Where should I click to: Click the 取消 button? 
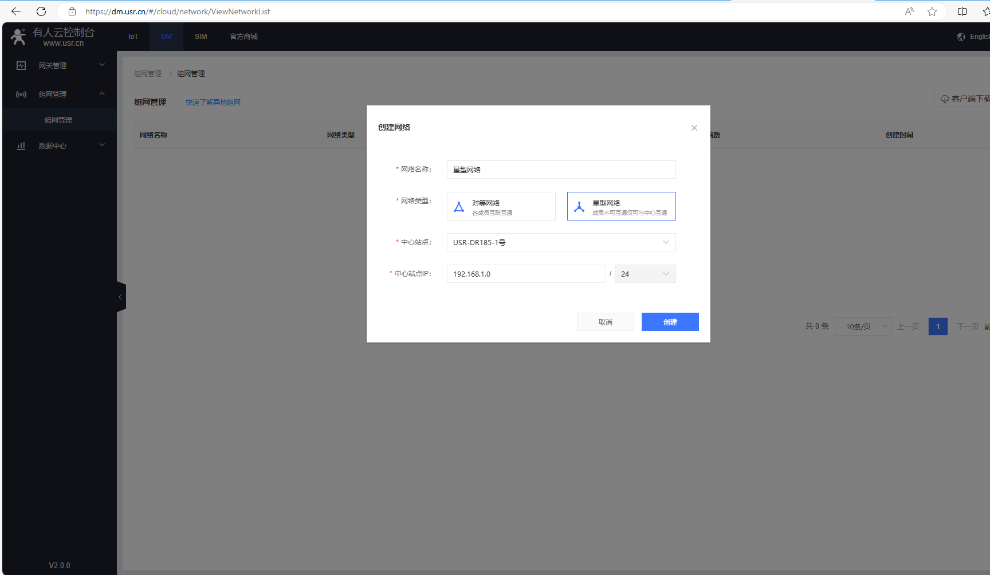(605, 322)
